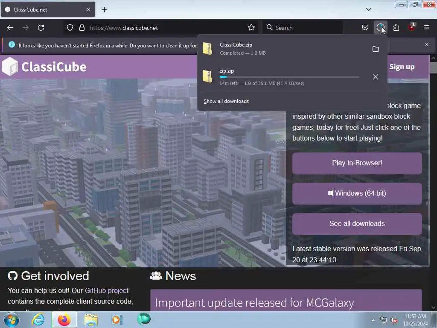437x328 pixels.
Task: Switch to Firefox on taskbar
Action: [64, 319]
